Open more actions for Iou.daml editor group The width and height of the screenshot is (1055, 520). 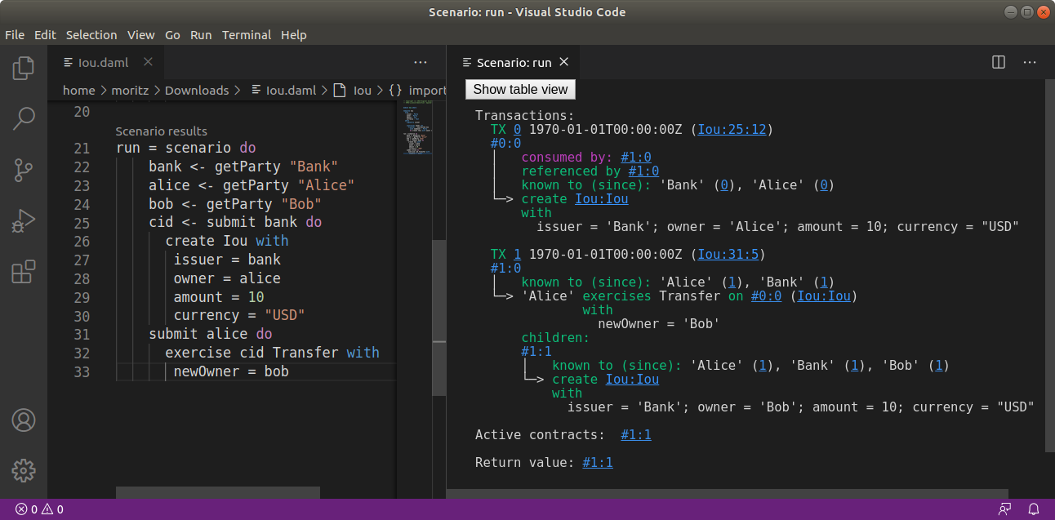(x=421, y=62)
